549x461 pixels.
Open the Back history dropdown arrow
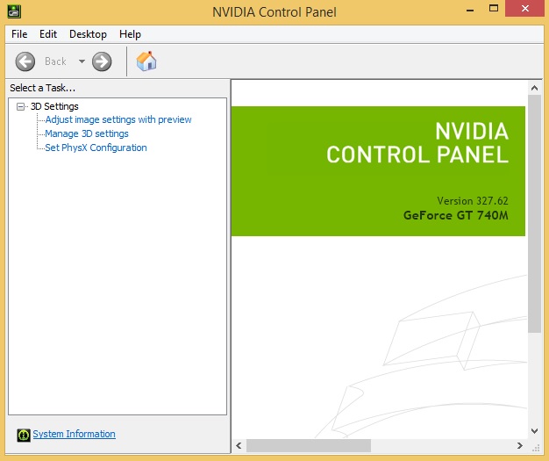pos(82,61)
